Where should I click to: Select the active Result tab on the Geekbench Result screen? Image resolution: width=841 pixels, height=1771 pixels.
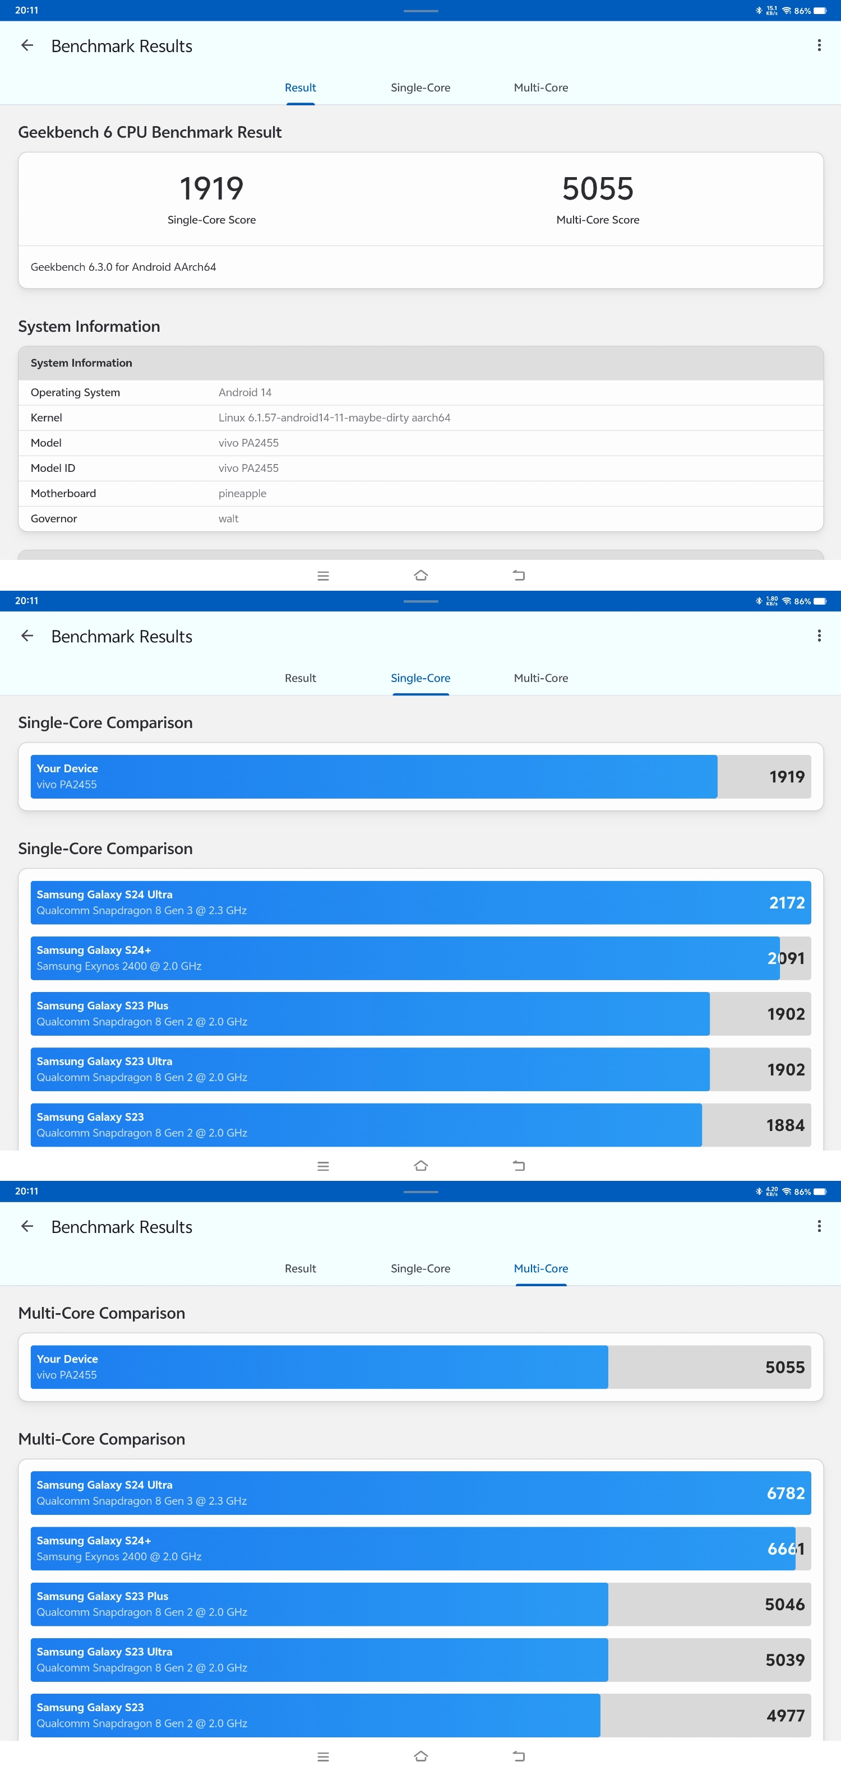[301, 88]
